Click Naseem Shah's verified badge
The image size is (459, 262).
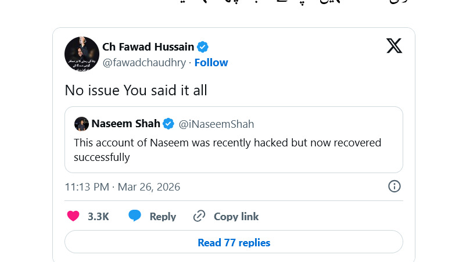coord(168,124)
